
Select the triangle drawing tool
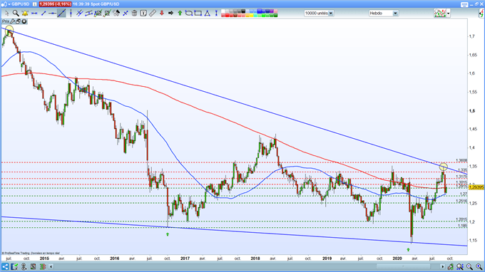point(208,14)
